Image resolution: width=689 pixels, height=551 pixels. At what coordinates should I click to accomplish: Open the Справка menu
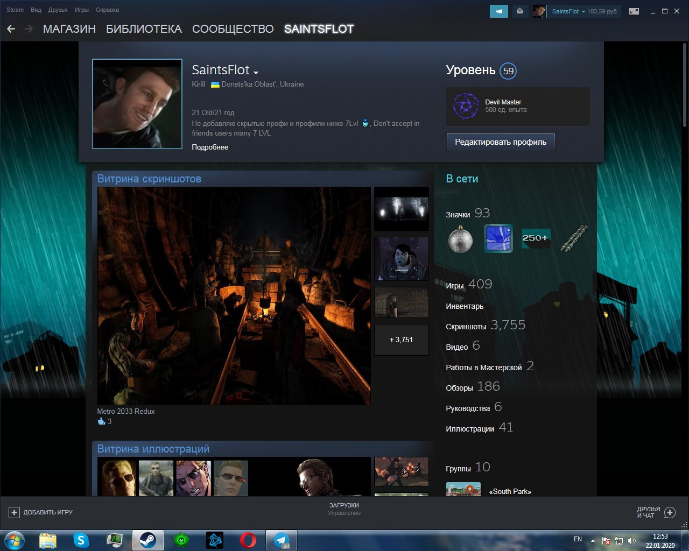107,10
